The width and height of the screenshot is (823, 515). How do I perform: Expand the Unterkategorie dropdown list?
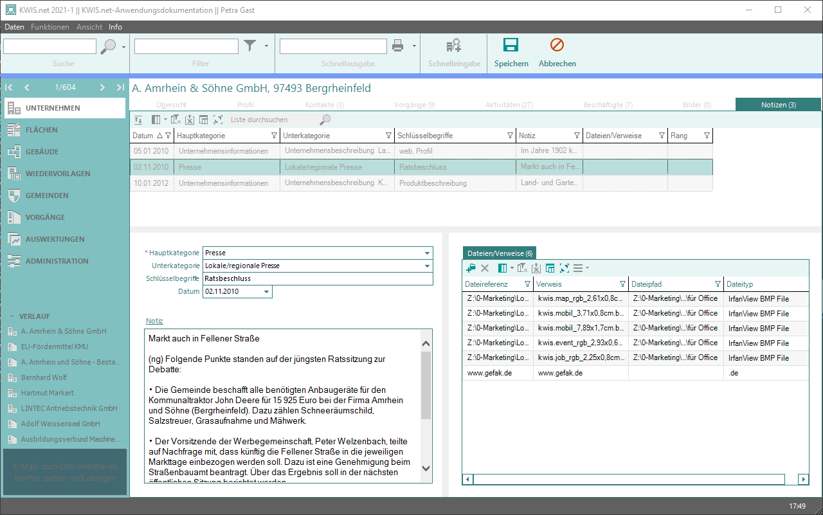[x=427, y=266]
